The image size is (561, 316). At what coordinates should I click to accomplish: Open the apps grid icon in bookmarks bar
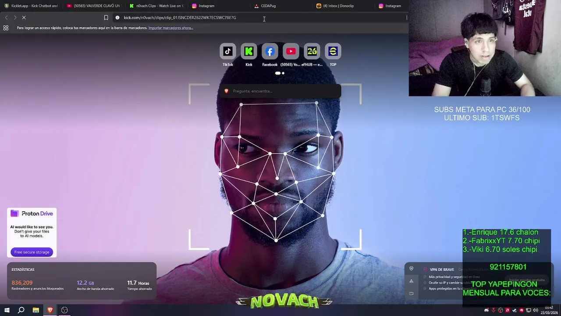click(6, 28)
